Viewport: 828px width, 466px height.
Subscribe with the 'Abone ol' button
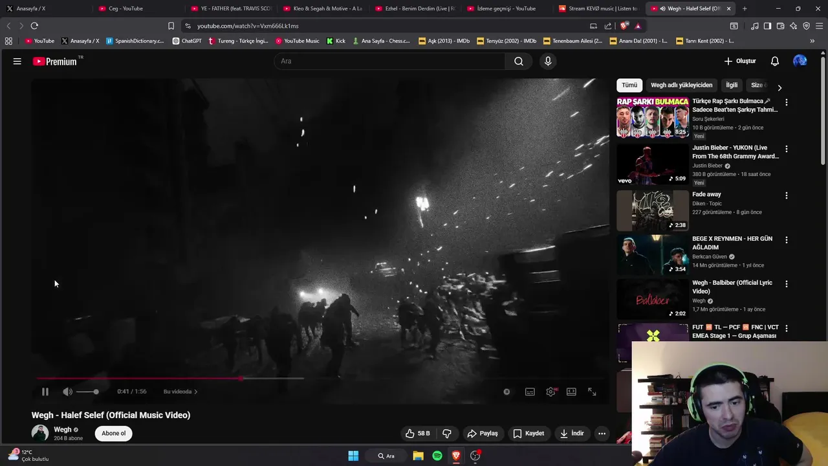point(113,434)
